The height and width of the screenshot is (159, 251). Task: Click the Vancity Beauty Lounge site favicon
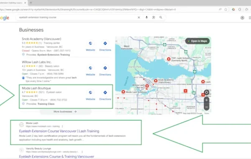[21, 150]
